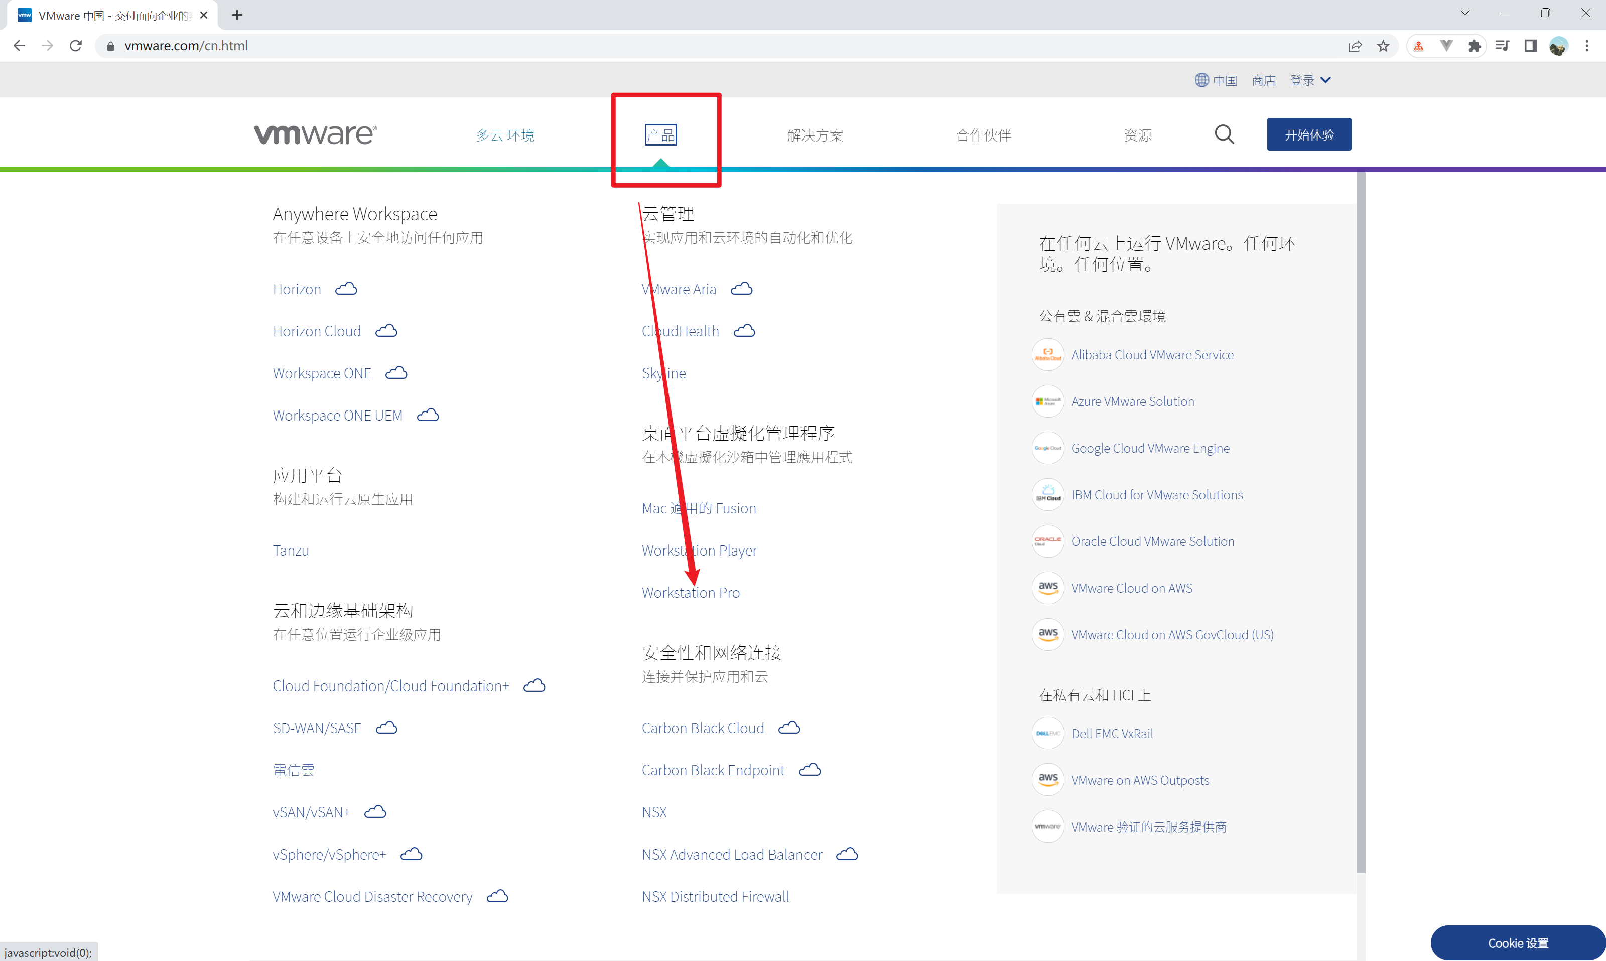The height and width of the screenshot is (961, 1606).
Task: Click the VMware logo
Action: [315, 133]
